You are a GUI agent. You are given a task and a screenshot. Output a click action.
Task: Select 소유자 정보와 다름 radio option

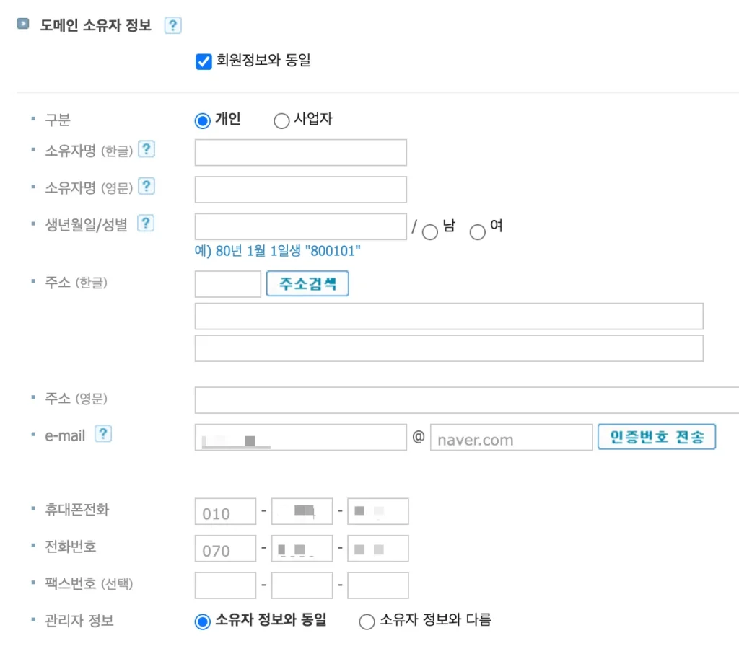pos(367,621)
